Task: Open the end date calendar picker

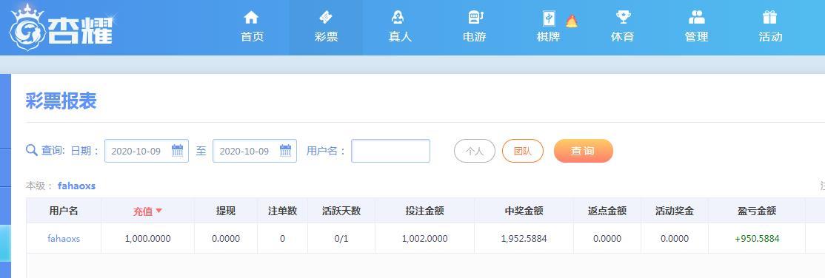Action: click(x=285, y=150)
